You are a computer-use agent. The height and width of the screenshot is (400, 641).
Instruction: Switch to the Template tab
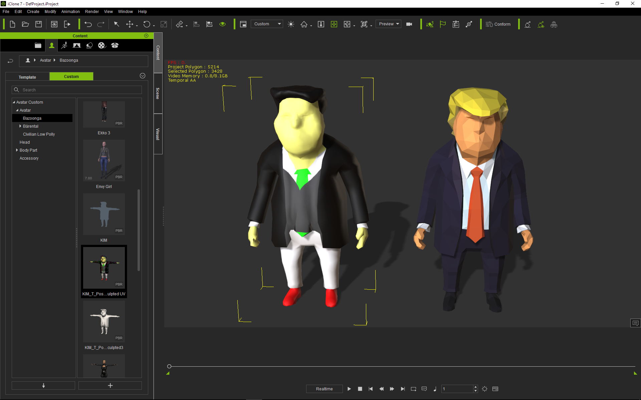click(27, 77)
